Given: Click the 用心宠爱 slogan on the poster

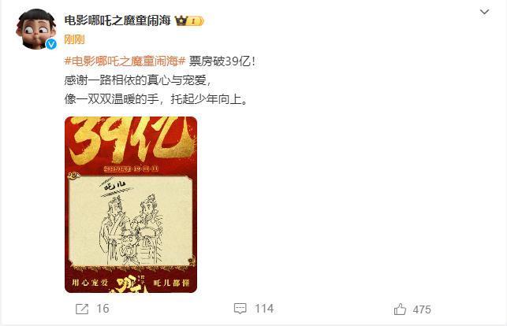Looking at the screenshot, I should click(90, 283).
